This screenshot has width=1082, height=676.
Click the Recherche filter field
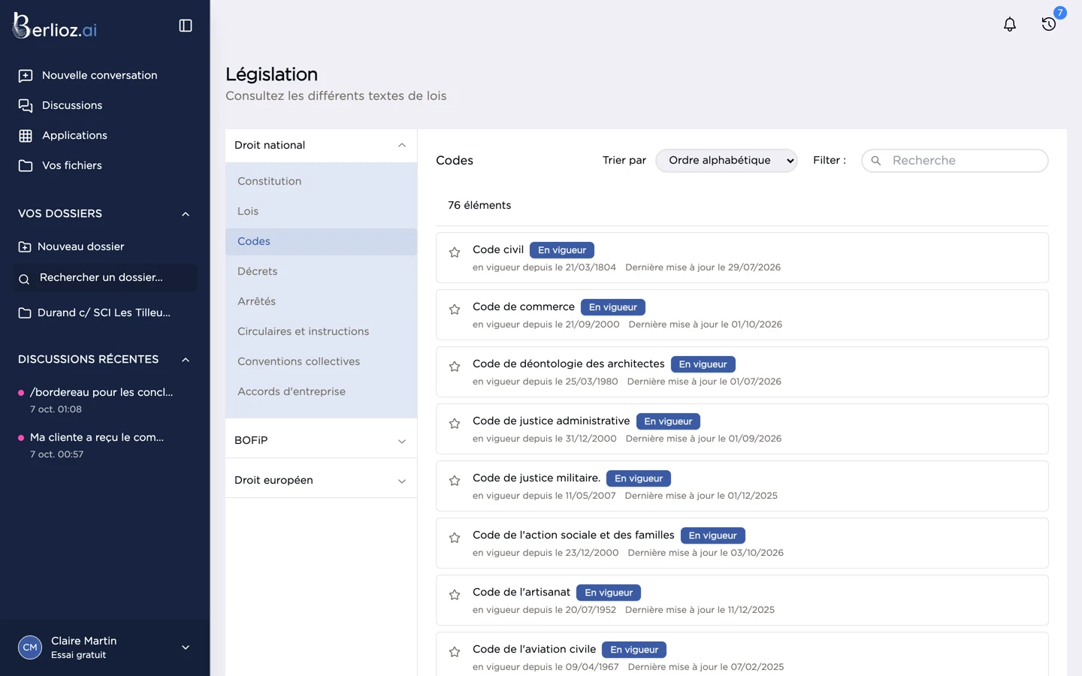[x=955, y=161]
